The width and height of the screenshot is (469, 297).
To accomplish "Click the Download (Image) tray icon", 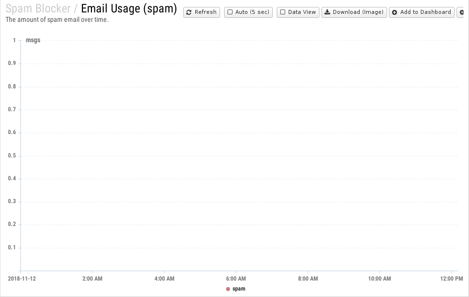I will pyautogui.click(x=327, y=12).
